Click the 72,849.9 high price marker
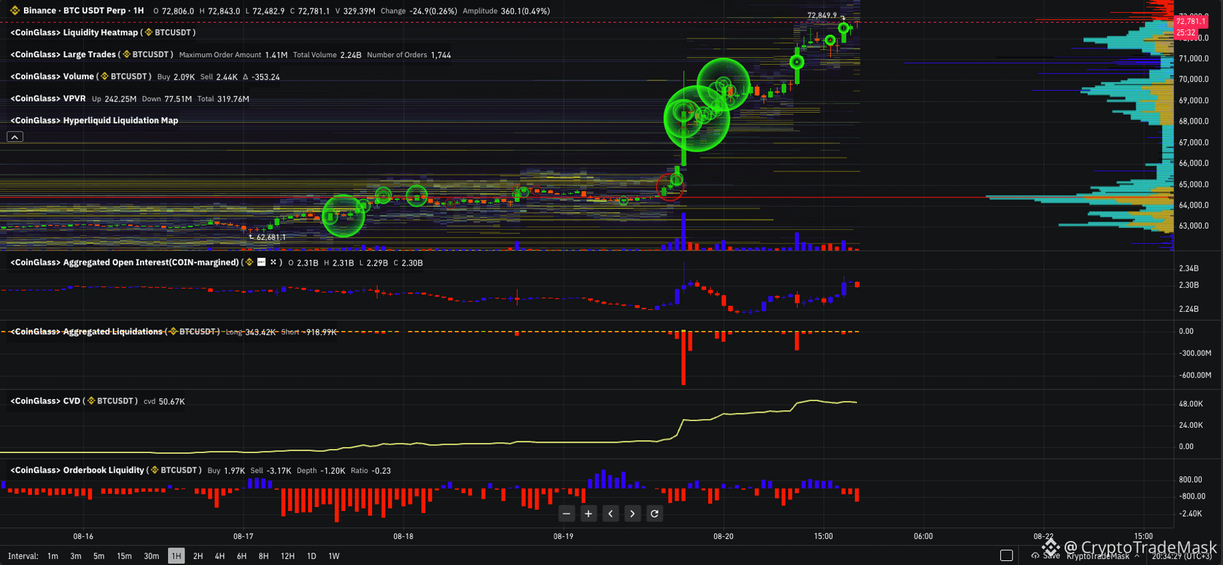Screen dimensions: 1223x565 pos(822,15)
